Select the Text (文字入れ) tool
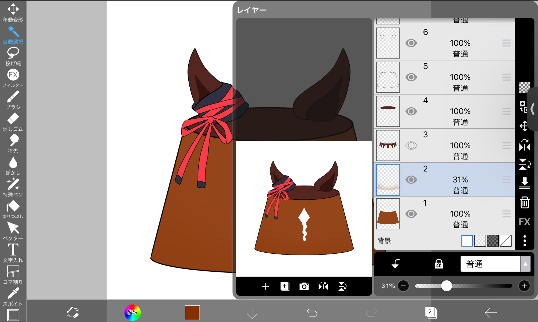The width and height of the screenshot is (538, 322). coord(13,252)
